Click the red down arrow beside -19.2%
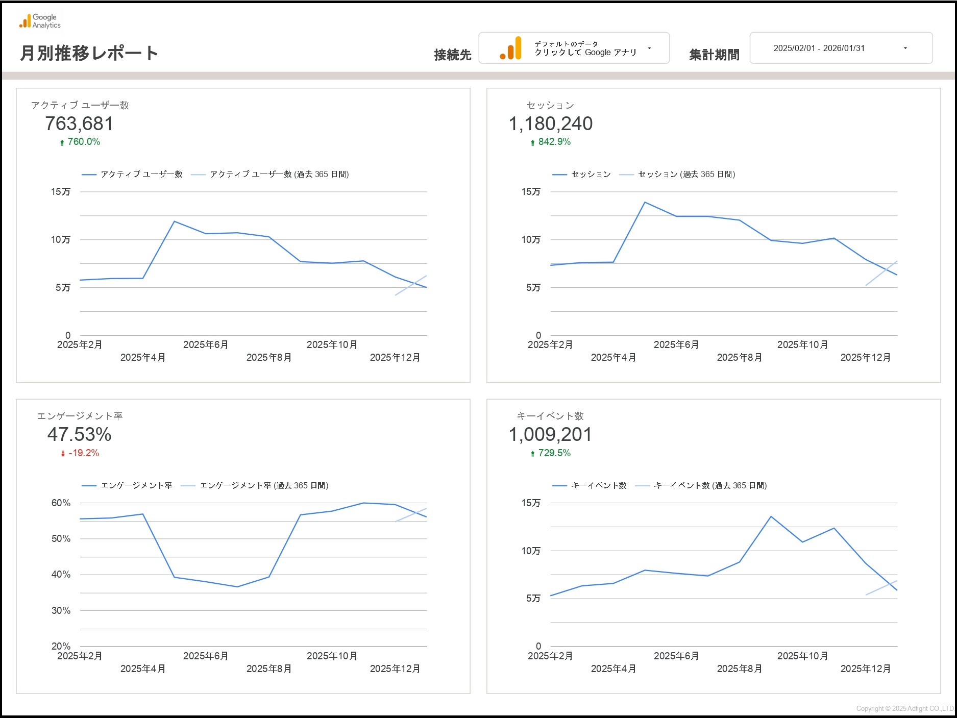957x718 pixels. [x=63, y=454]
